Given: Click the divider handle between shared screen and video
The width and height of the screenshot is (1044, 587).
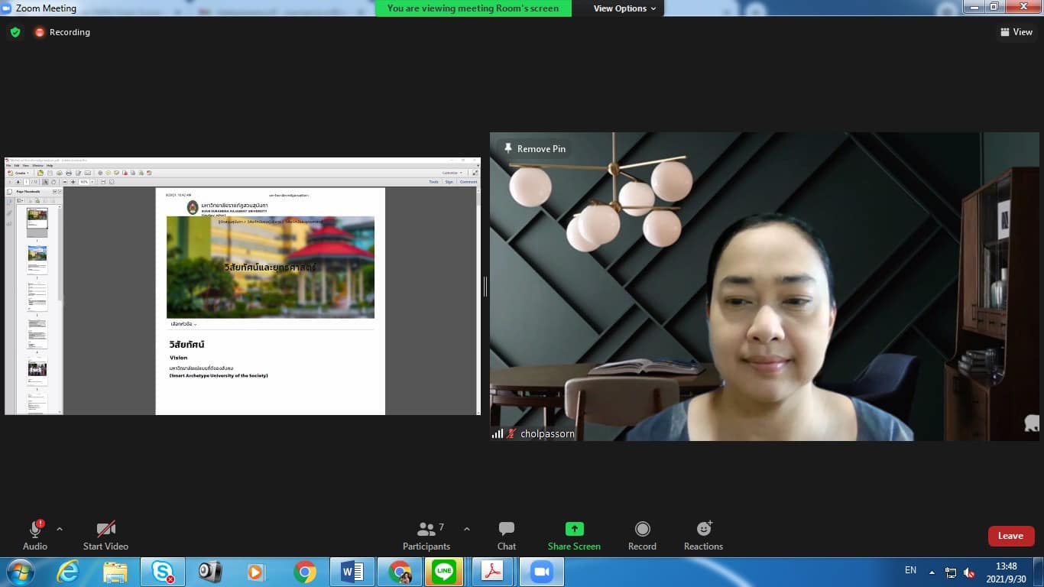Looking at the screenshot, I should pos(485,287).
